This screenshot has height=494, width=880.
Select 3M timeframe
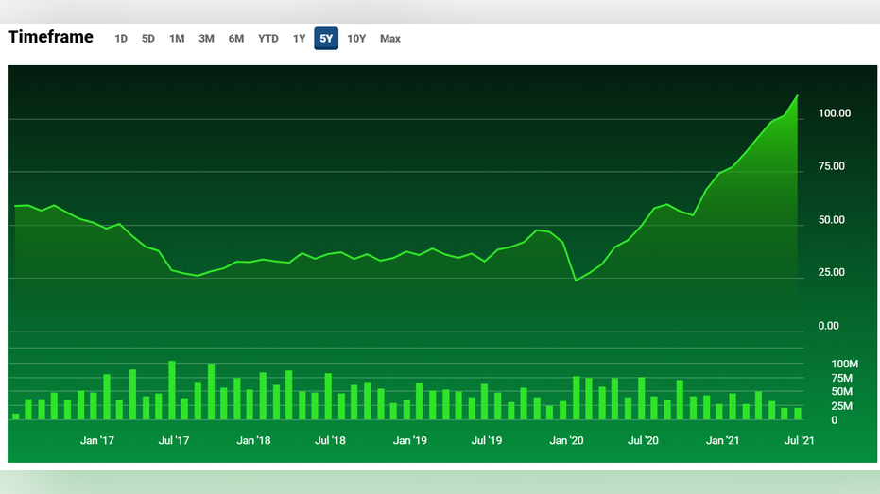[206, 39]
